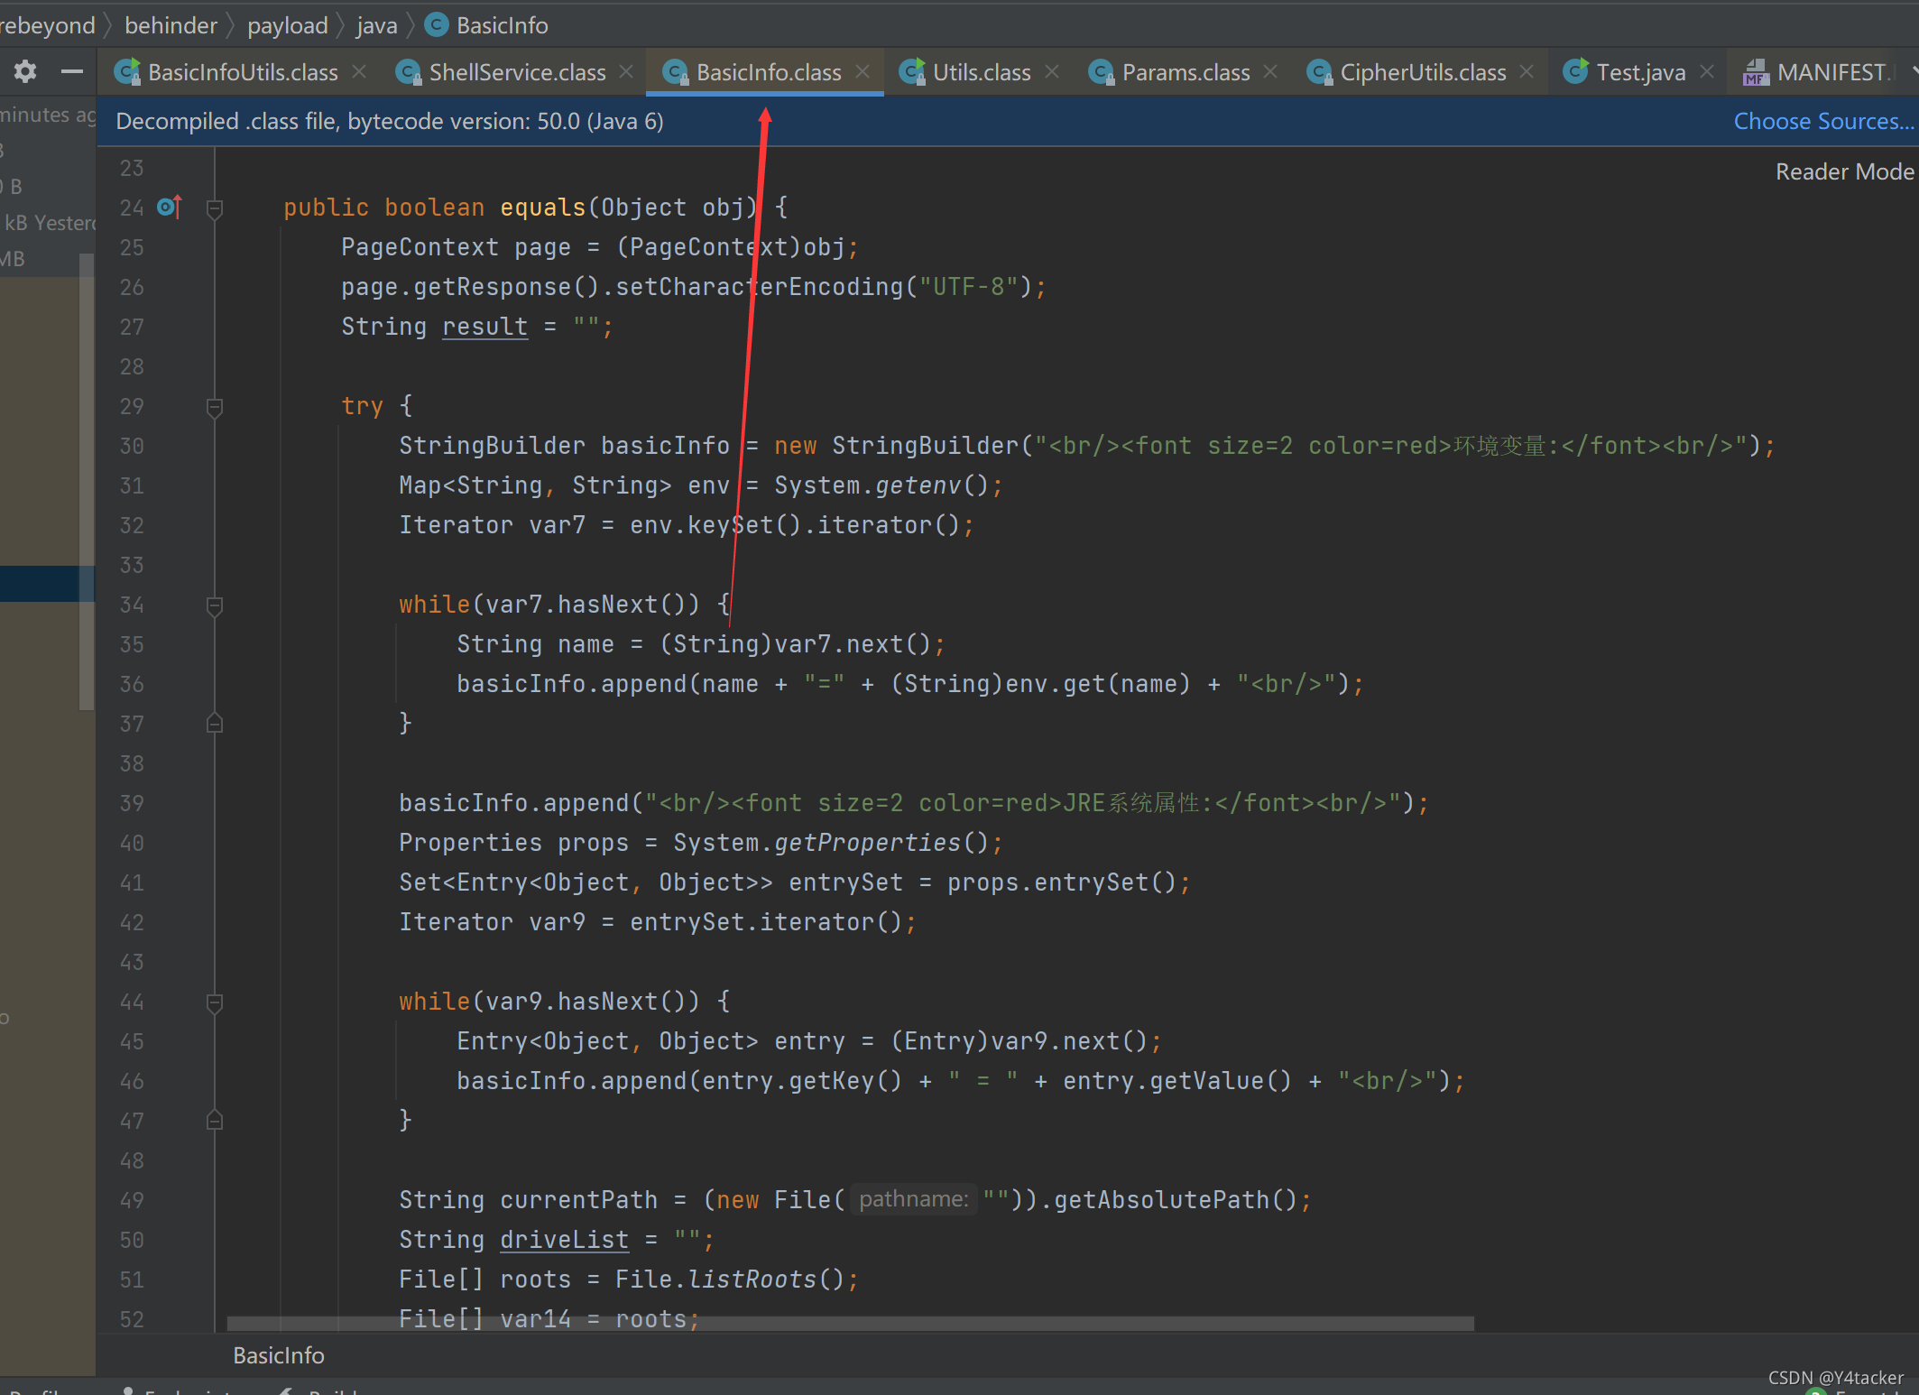The width and height of the screenshot is (1919, 1395).
Task: Switch to the Params.class tab
Action: (1185, 72)
